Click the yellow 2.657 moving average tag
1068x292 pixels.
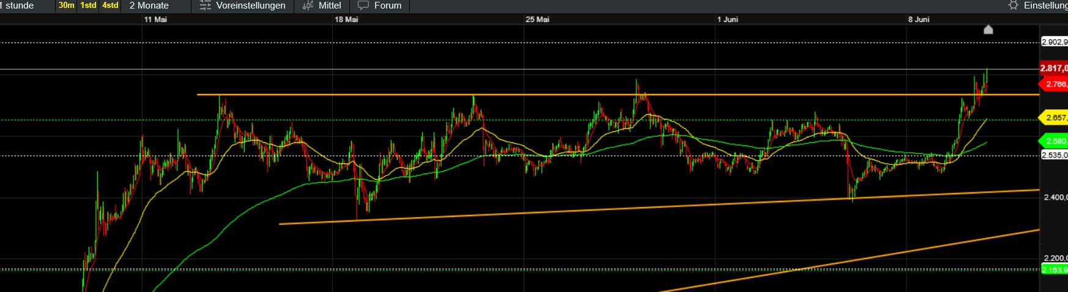click(1054, 118)
